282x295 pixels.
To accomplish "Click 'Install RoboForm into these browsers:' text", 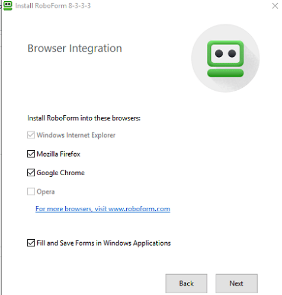I will pyautogui.click(x=84, y=118).
